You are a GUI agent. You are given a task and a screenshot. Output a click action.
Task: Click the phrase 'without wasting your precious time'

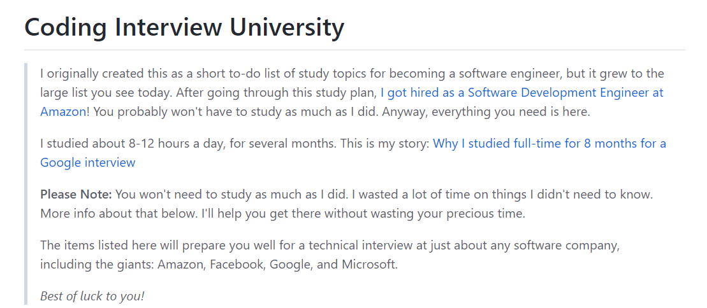pyautogui.click(x=425, y=213)
